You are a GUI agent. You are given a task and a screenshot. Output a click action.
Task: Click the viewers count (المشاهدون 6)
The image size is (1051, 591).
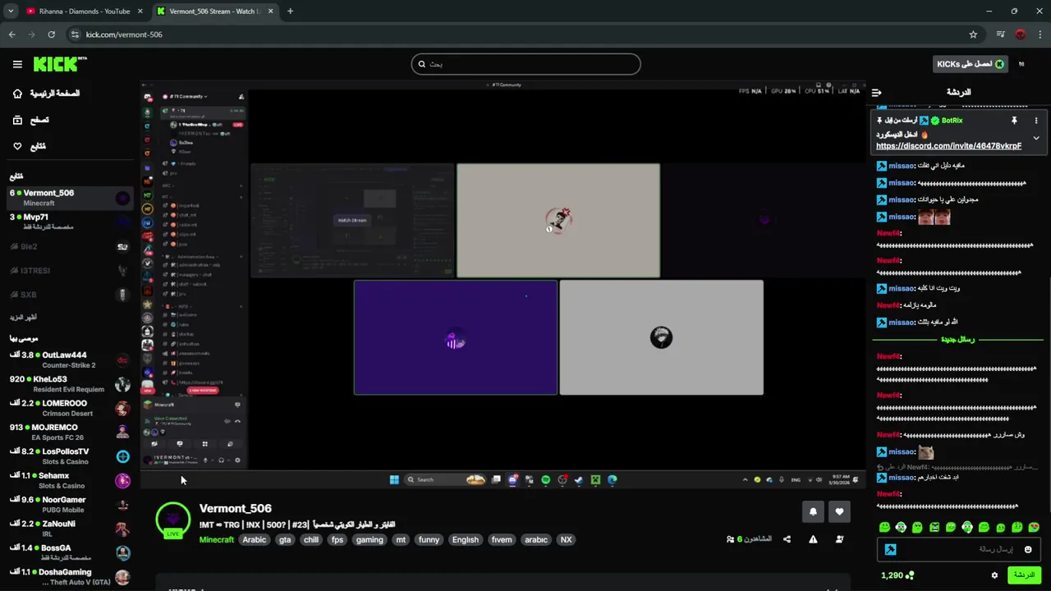coord(750,539)
